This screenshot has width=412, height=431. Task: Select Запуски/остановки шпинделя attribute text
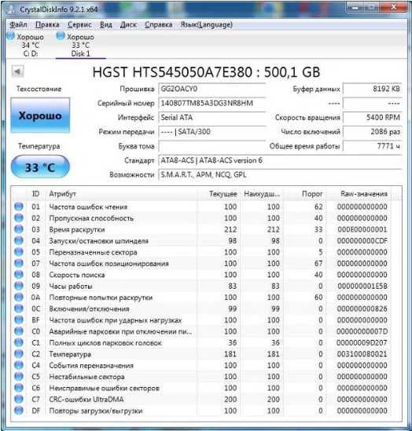pos(98,241)
